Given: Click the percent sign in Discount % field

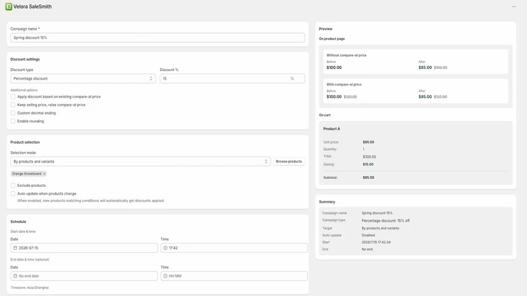Looking at the screenshot, I should (292, 78).
